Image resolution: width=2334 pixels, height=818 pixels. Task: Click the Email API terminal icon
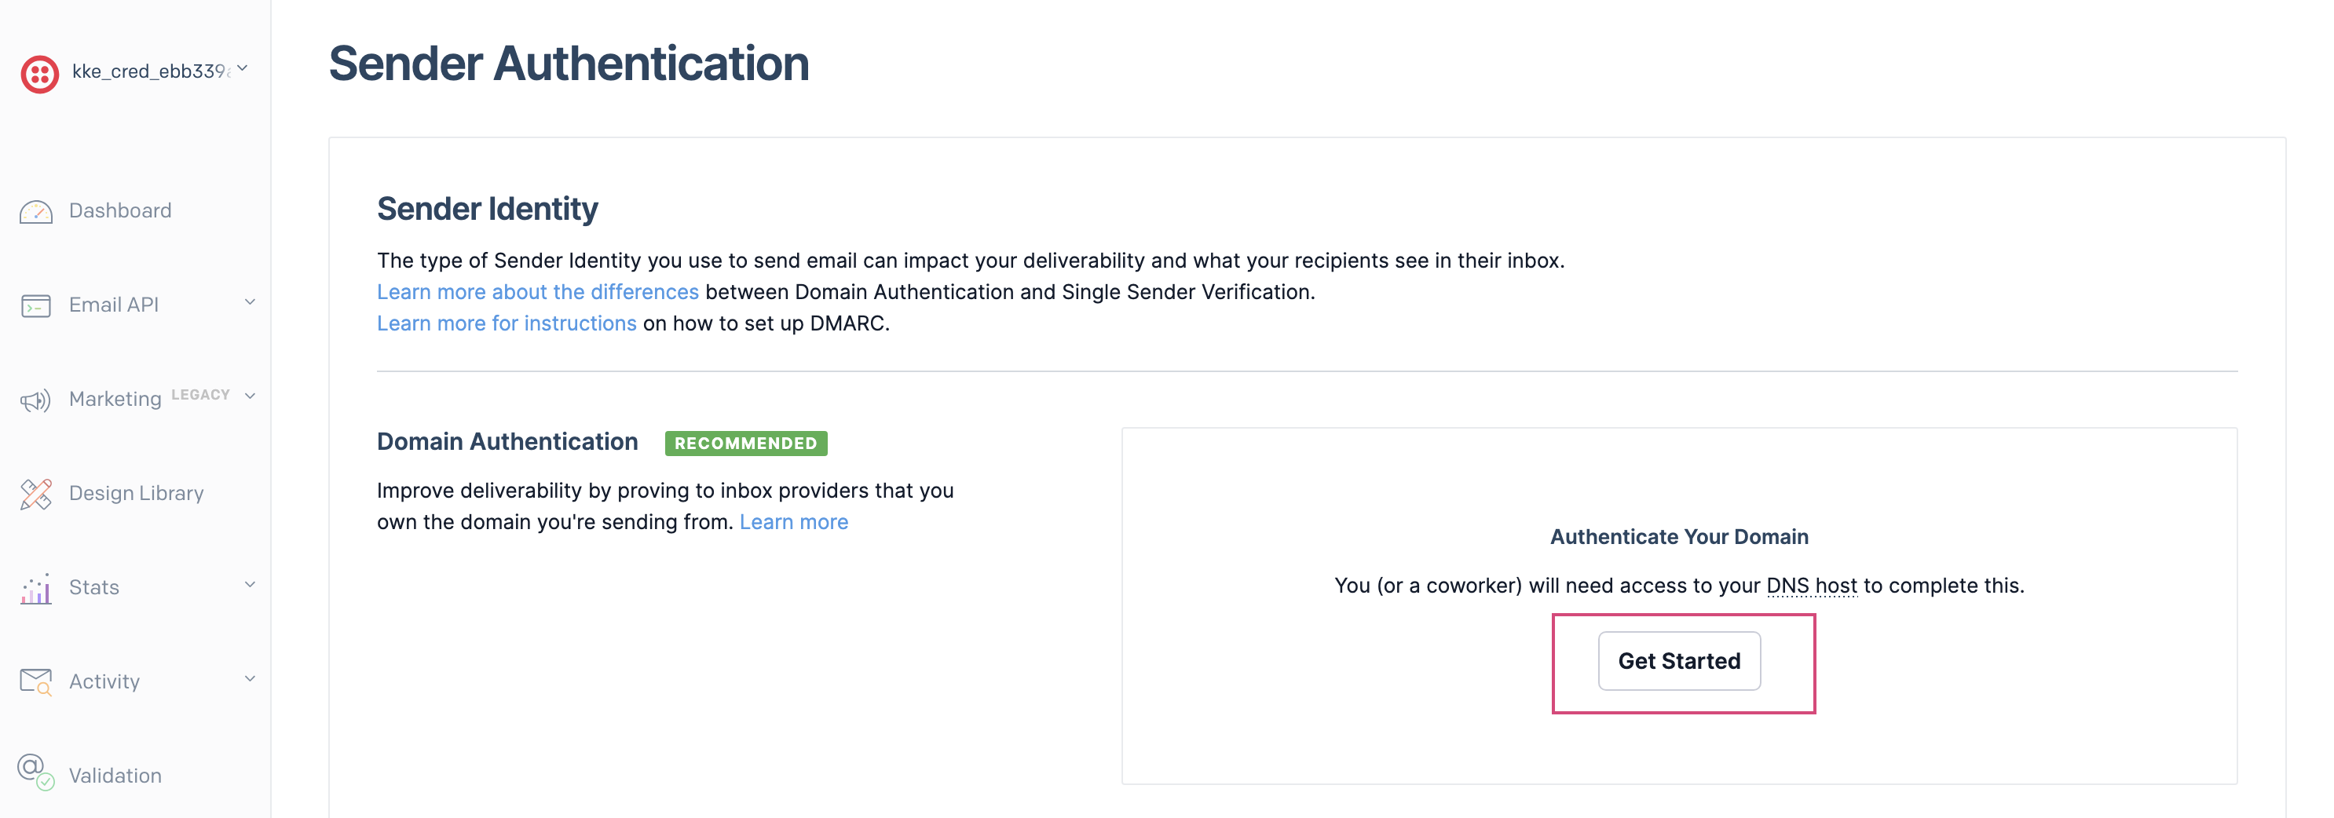(36, 306)
